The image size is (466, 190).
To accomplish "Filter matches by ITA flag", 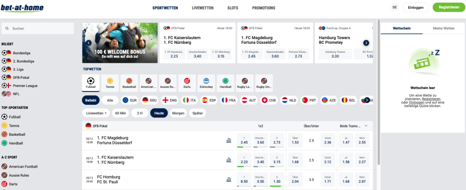I will (x=189, y=101).
